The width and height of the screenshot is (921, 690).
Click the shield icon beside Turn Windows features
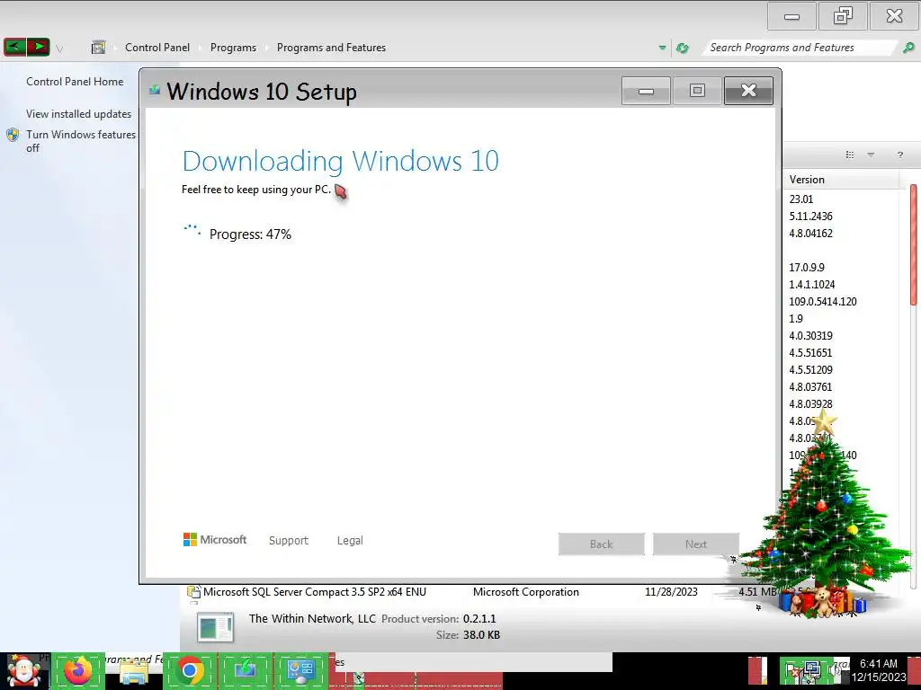point(13,136)
